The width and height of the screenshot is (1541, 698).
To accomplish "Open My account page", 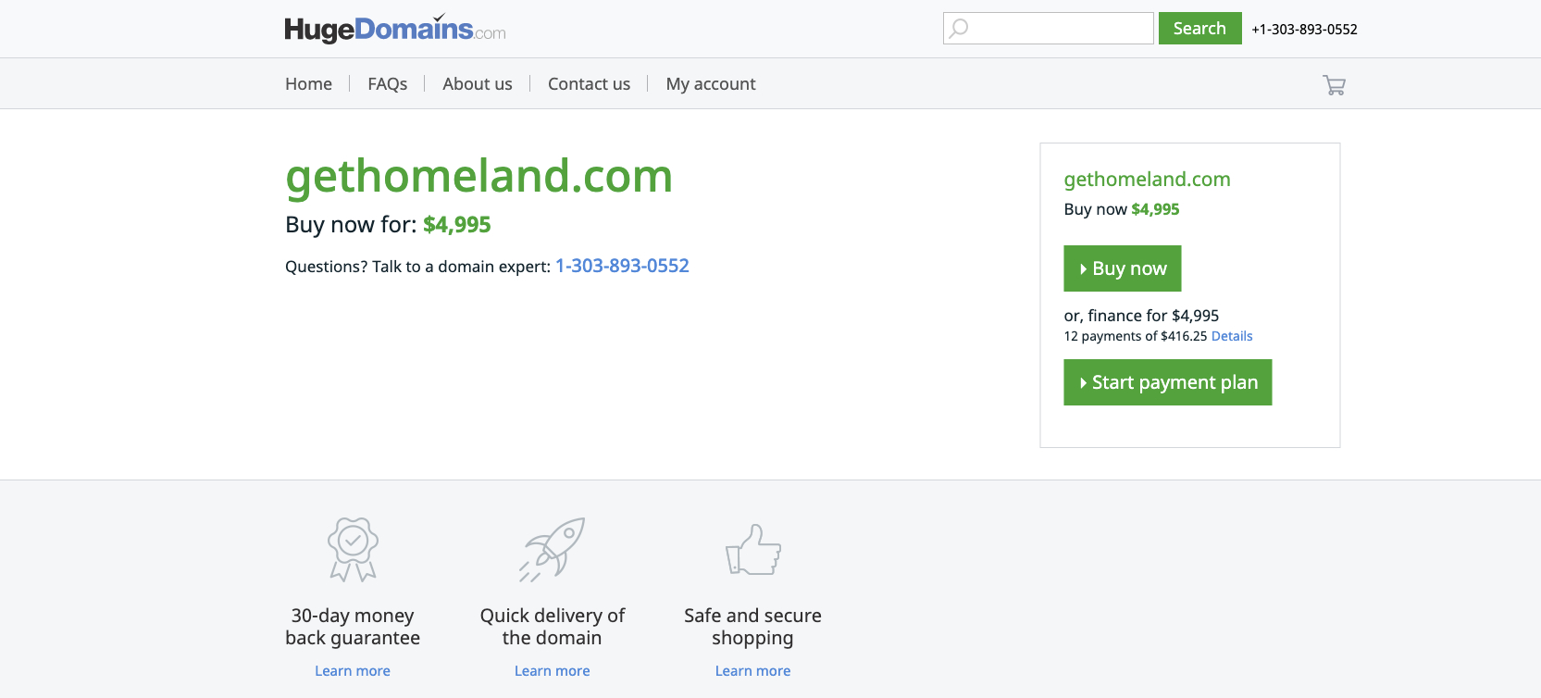I will point(711,84).
